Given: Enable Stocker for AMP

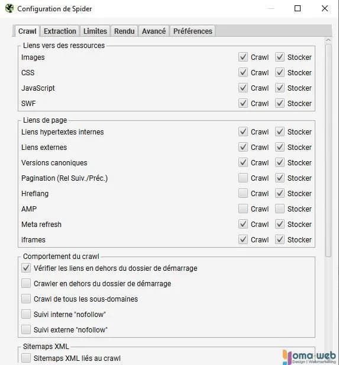Looking at the screenshot, I should point(280,209).
